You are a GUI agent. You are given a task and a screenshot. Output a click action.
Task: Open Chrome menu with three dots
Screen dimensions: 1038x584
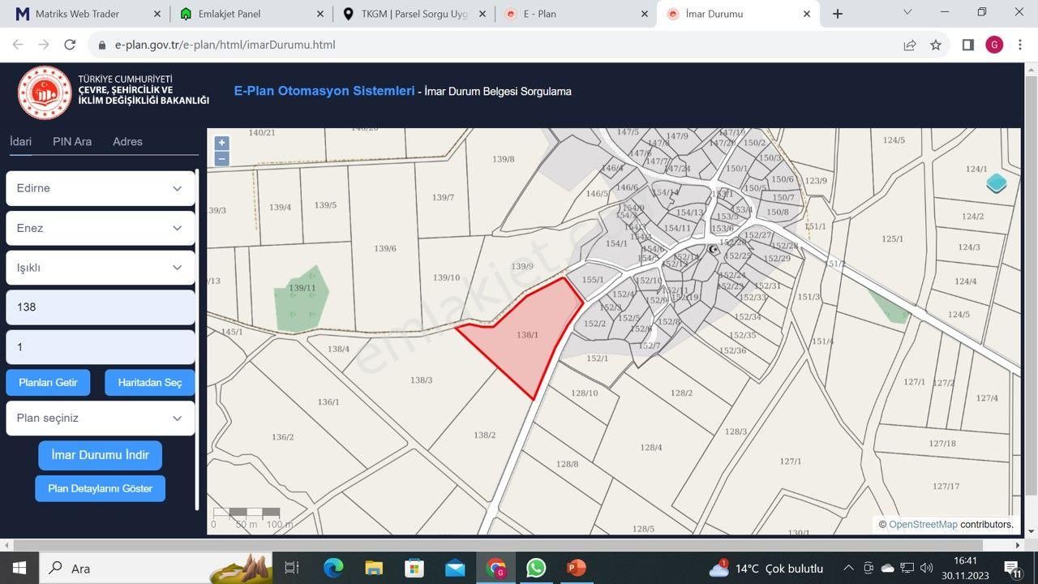click(x=1020, y=45)
